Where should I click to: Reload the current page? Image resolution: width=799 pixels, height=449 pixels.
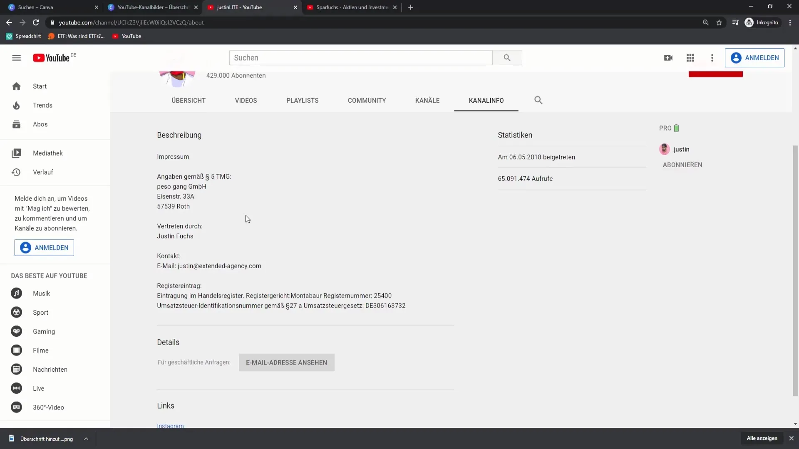pyautogui.click(x=36, y=22)
